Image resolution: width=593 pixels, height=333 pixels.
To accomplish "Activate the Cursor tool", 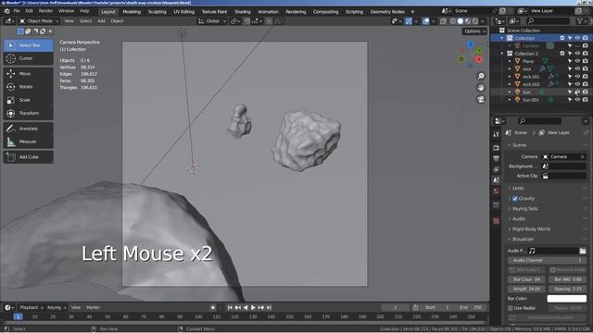I will tap(29, 58).
